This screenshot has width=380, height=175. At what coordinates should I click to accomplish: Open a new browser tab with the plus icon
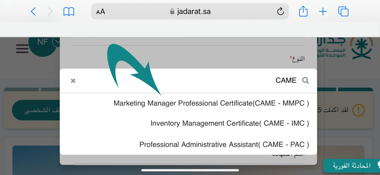323,11
